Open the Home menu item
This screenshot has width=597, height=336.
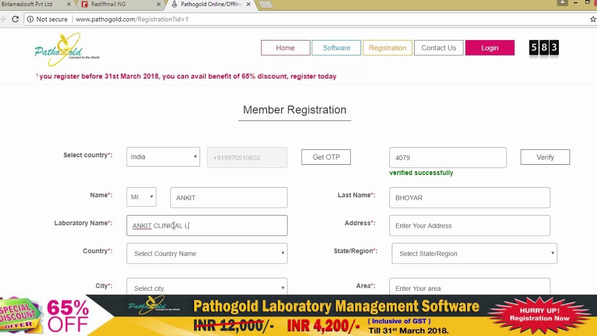[x=285, y=48]
